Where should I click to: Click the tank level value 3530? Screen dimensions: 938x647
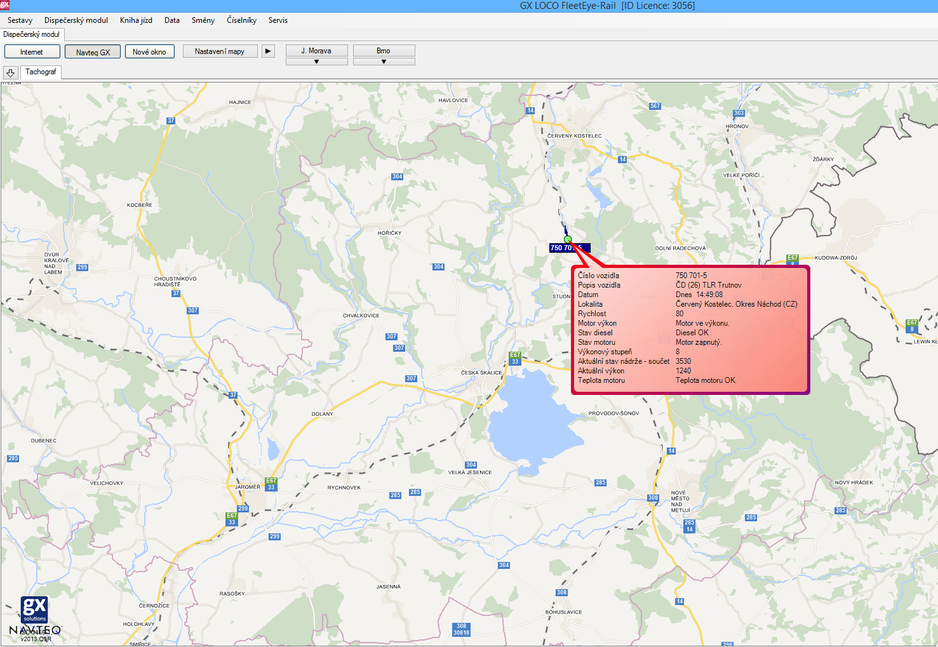683,361
